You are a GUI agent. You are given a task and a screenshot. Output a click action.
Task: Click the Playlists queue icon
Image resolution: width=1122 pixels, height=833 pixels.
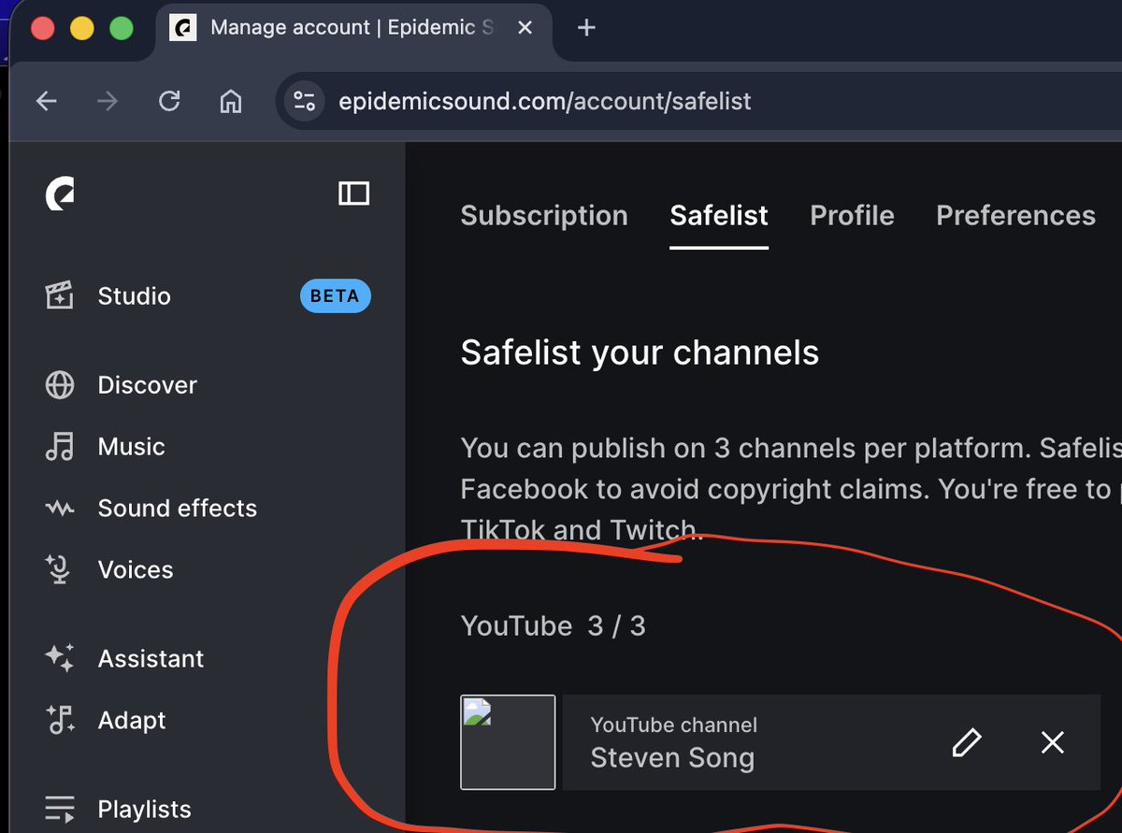[60, 809]
